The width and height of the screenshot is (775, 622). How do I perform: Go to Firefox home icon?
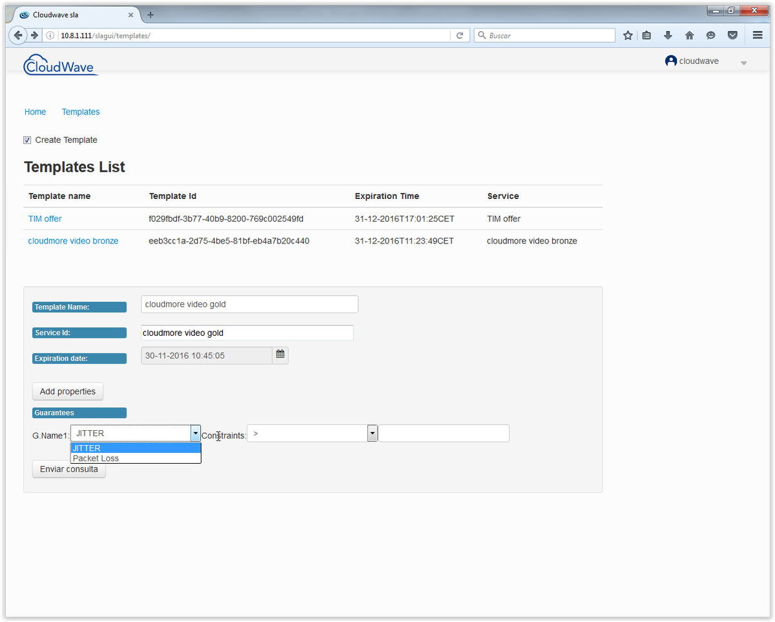689,36
